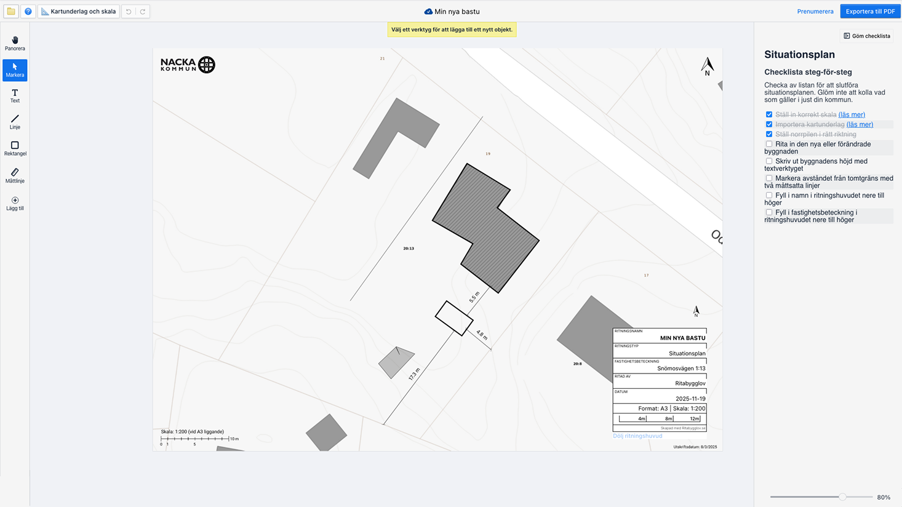The height and width of the screenshot is (507, 902).
Task: Adjust the zoom slider handle
Action: [842, 497]
